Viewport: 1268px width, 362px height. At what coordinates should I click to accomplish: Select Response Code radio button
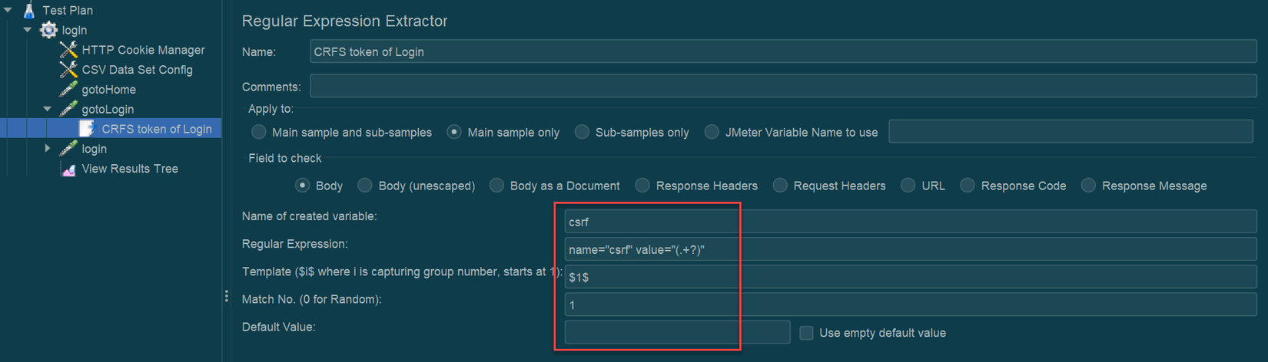968,186
